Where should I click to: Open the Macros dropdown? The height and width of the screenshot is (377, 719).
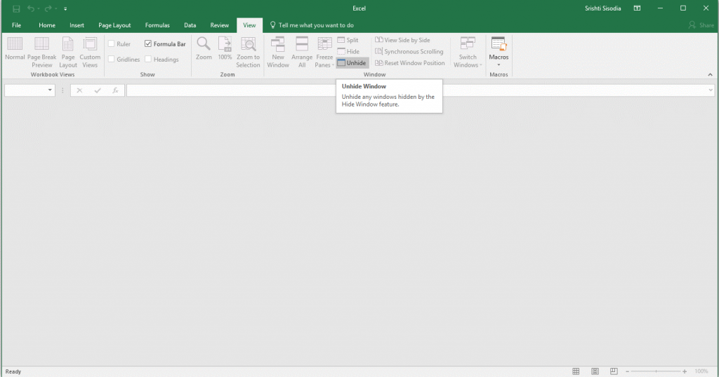(x=499, y=52)
